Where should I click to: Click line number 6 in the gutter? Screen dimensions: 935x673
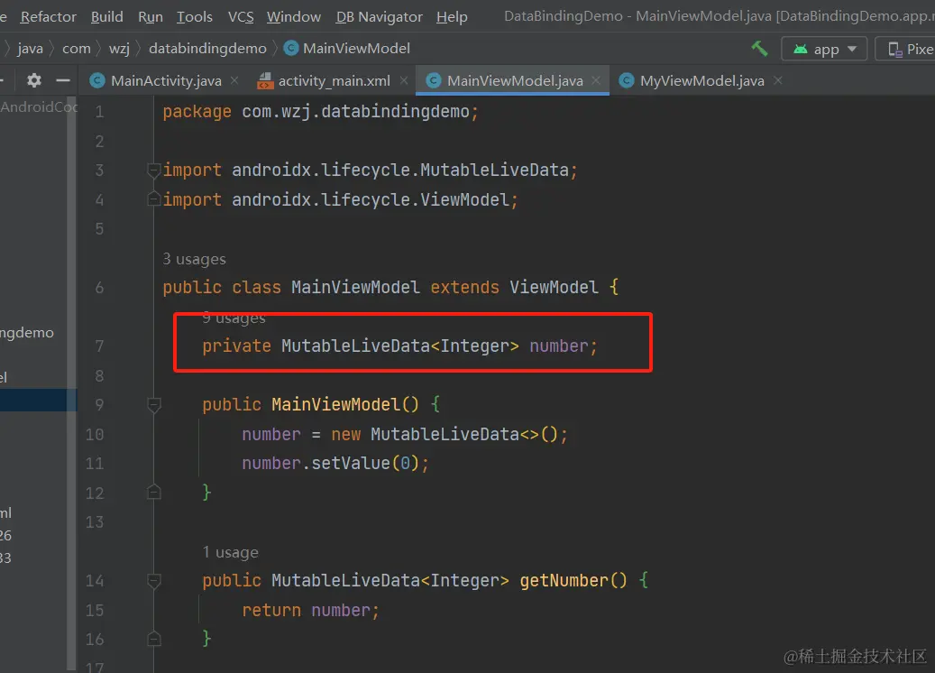pyautogui.click(x=99, y=288)
